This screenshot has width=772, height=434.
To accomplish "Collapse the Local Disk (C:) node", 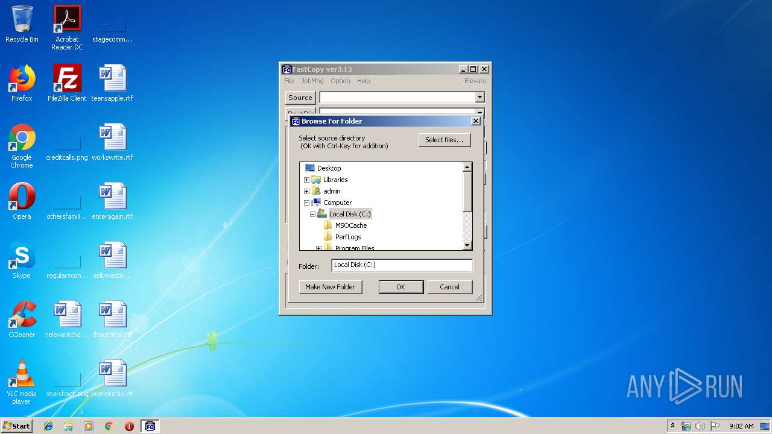I will click(312, 214).
